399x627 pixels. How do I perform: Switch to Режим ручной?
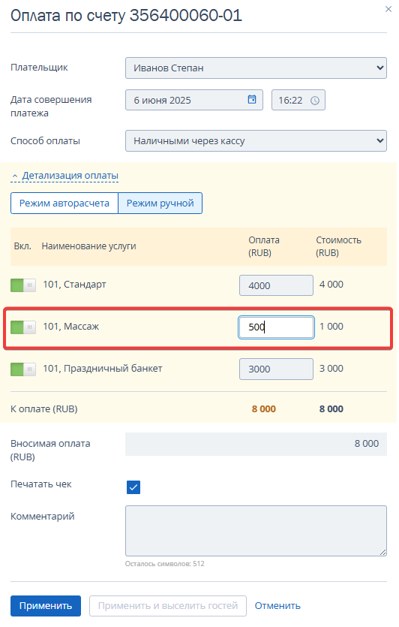tap(160, 203)
